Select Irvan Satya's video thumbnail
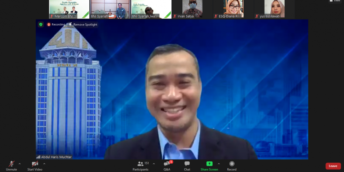The height and width of the screenshot is (172, 344). [x=192, y=9]
